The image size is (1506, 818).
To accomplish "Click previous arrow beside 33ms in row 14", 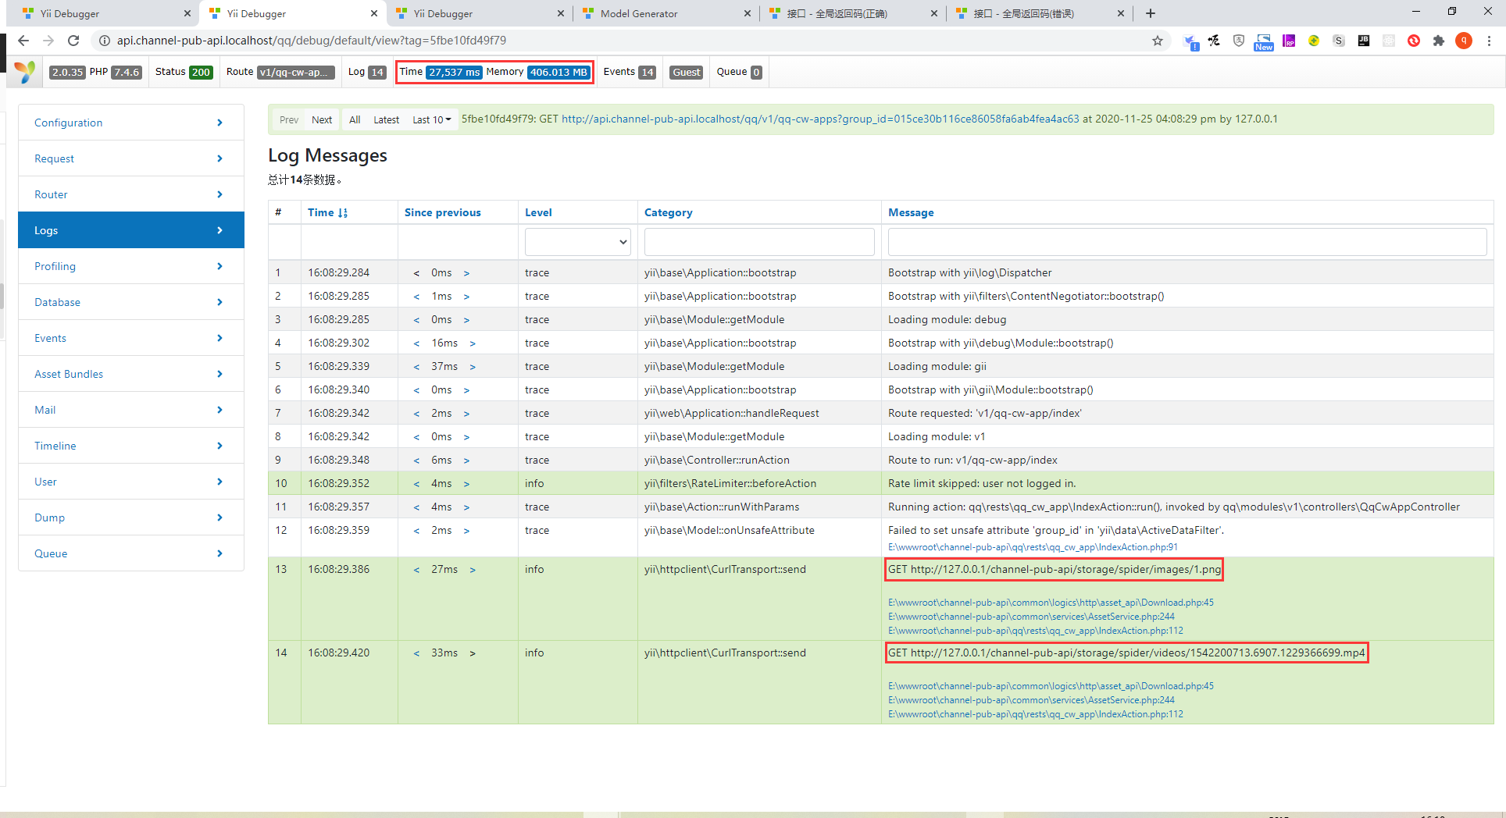I will coord(416,653).
